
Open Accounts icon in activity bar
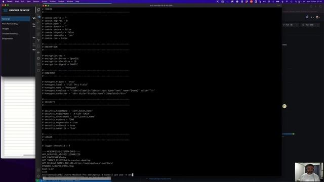click(38, 170)
